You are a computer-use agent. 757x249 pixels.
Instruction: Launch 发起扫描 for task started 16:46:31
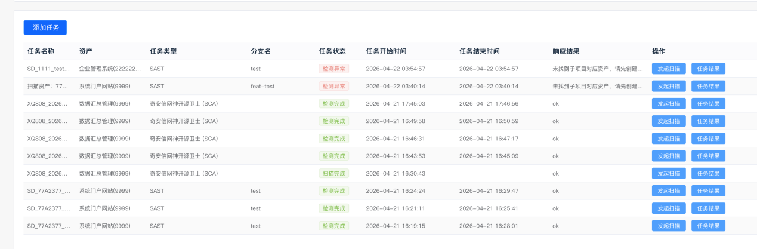pyautogui.click(x=669, y=139)
